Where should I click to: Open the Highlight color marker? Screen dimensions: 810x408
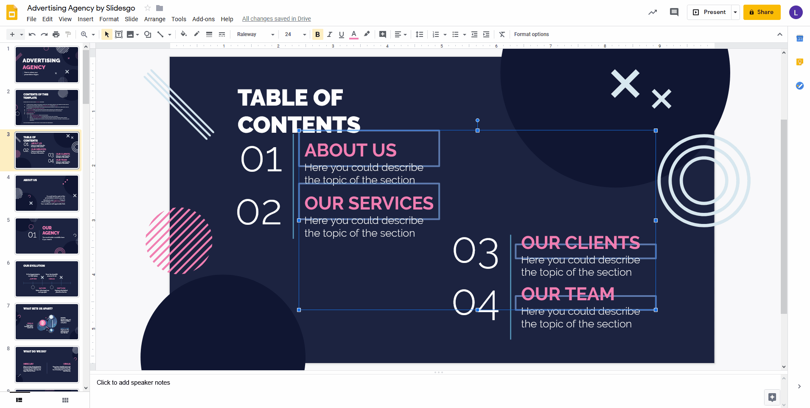367,34
